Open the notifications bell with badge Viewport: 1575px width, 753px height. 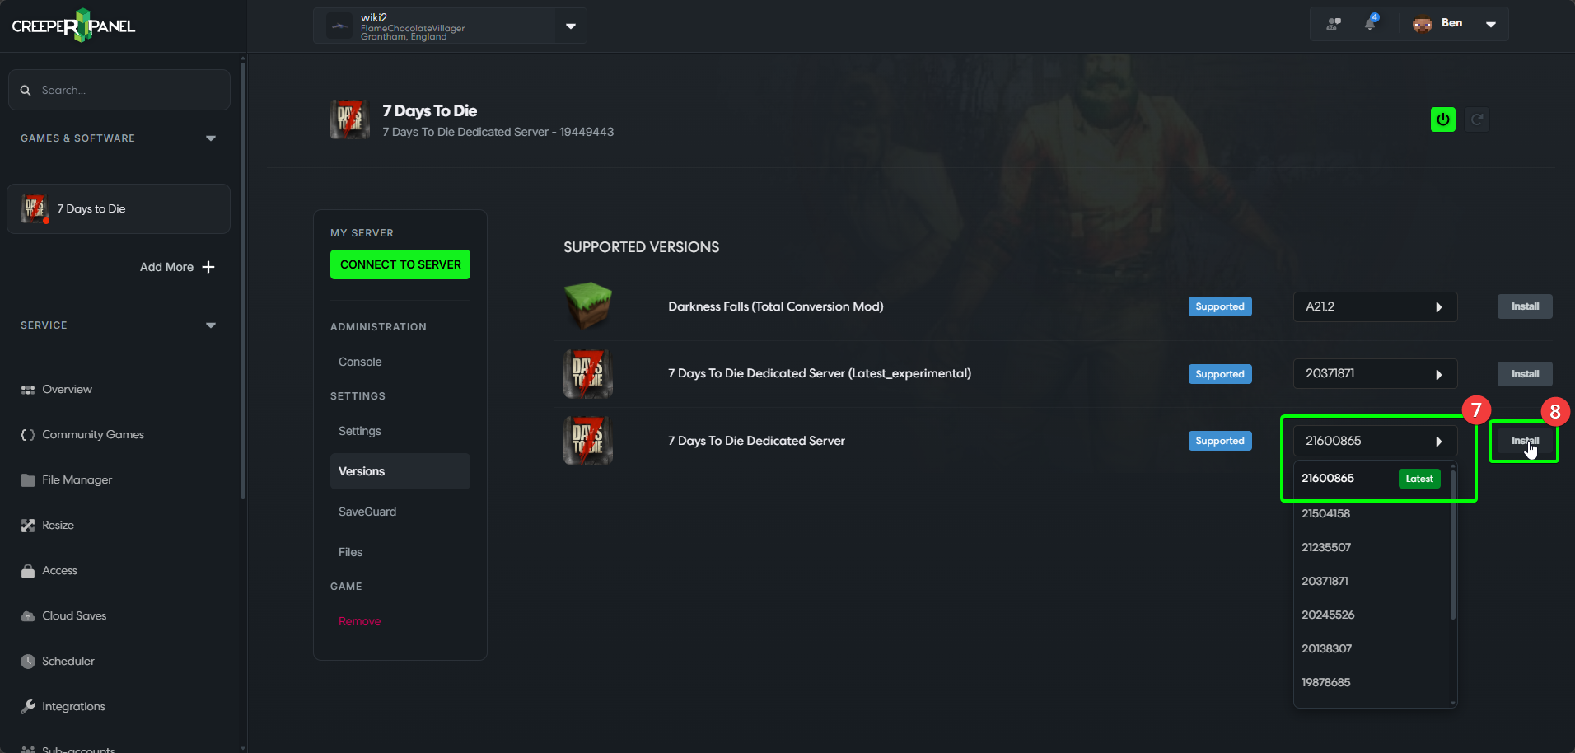pos(1370,24)
